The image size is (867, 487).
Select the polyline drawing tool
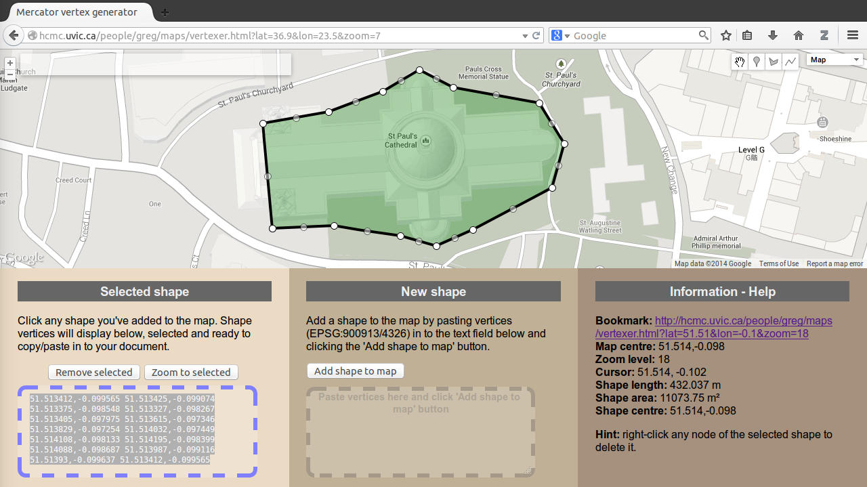coord(790,61)
